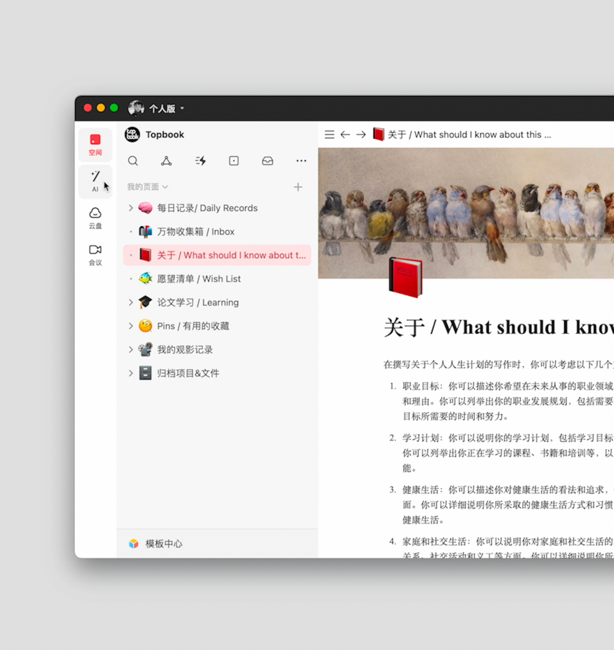Viewport: 614px width, 650px height.
Task: Open Pins / 有用的收藏 page
Action: click(217, 326)
